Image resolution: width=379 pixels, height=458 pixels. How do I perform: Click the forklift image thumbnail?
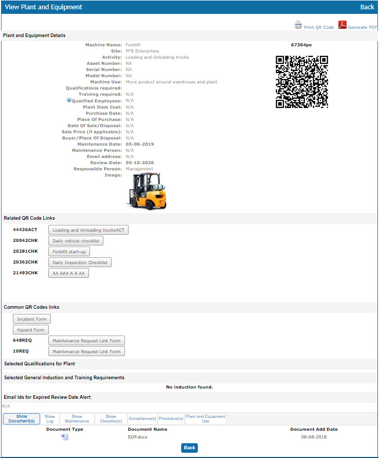[147, 191]
